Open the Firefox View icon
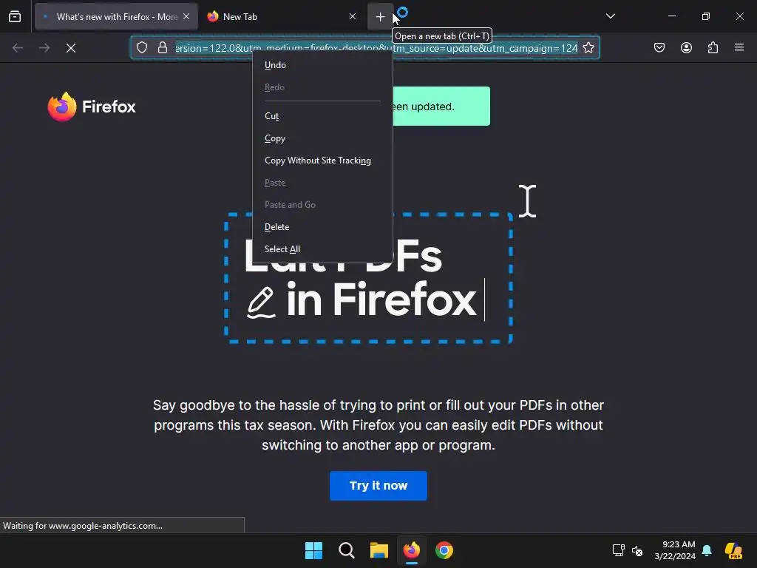Viewport: 757px width, 568px height. [15, 16]
